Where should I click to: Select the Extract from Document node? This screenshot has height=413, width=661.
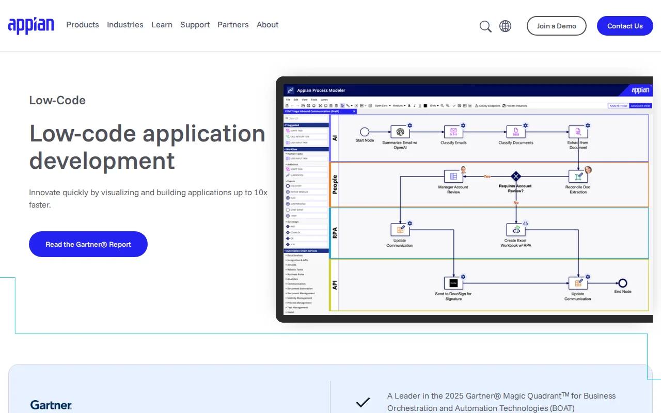pos(578,132)
